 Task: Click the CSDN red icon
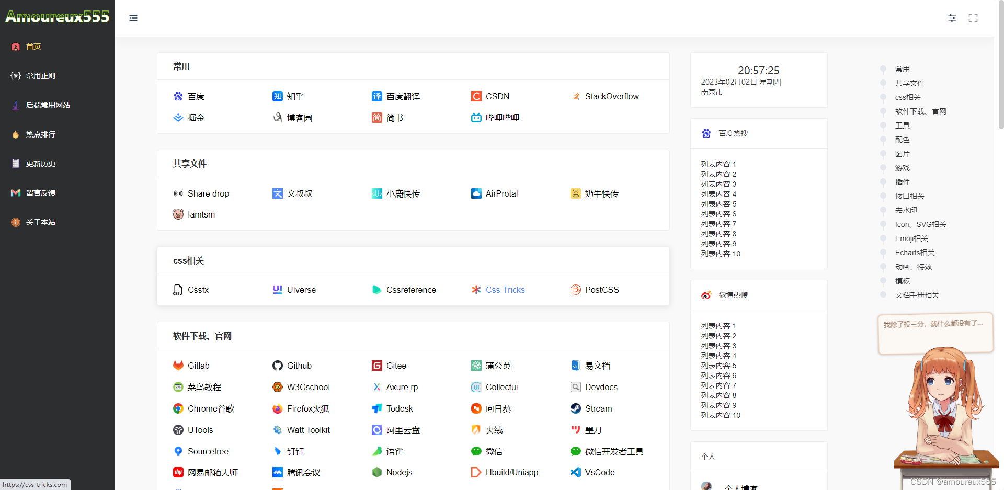pos(476,96)
